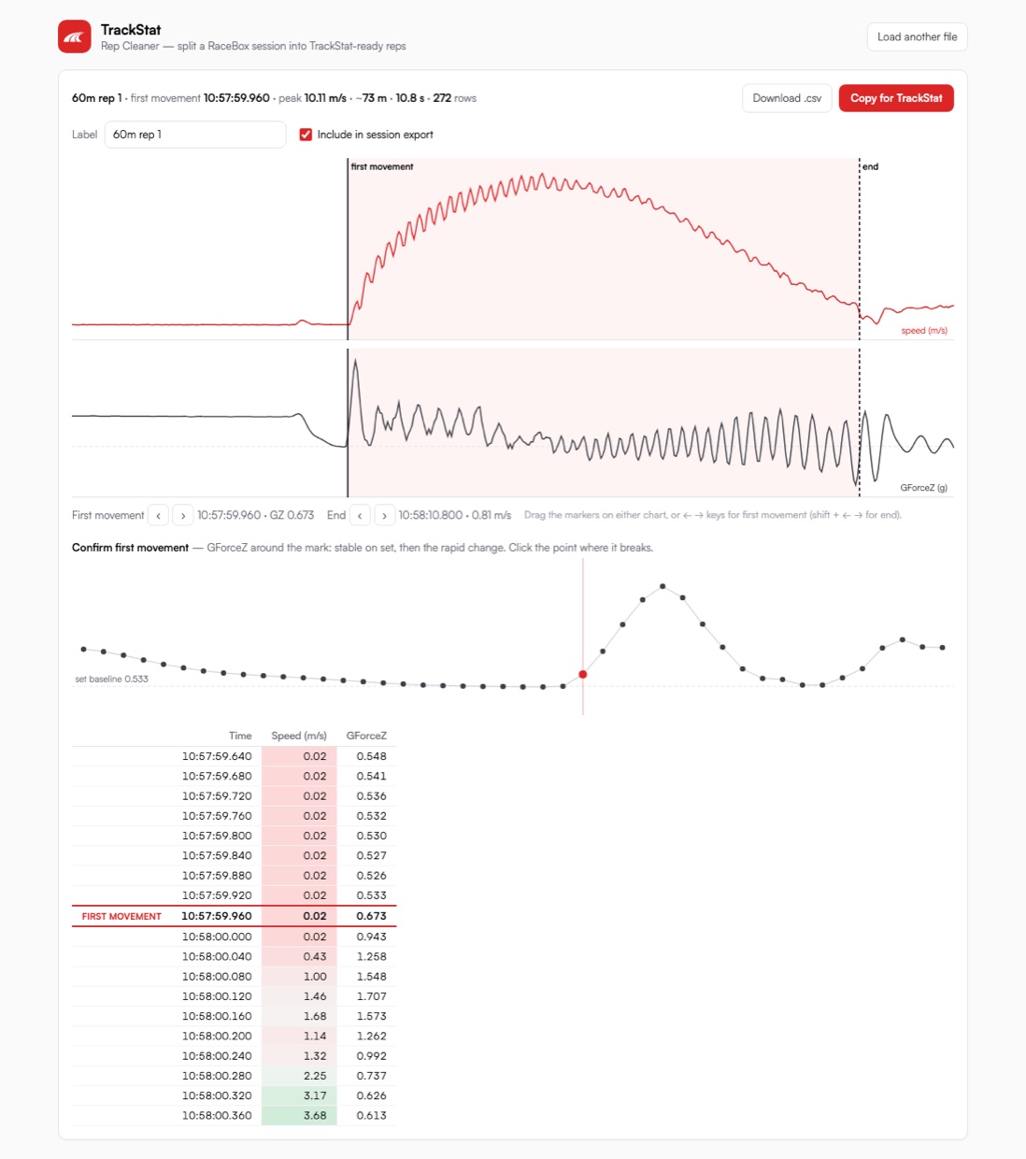Click the FIRST MOVEMENT row label
The image size is (1026, 1159).
(121, 917)
